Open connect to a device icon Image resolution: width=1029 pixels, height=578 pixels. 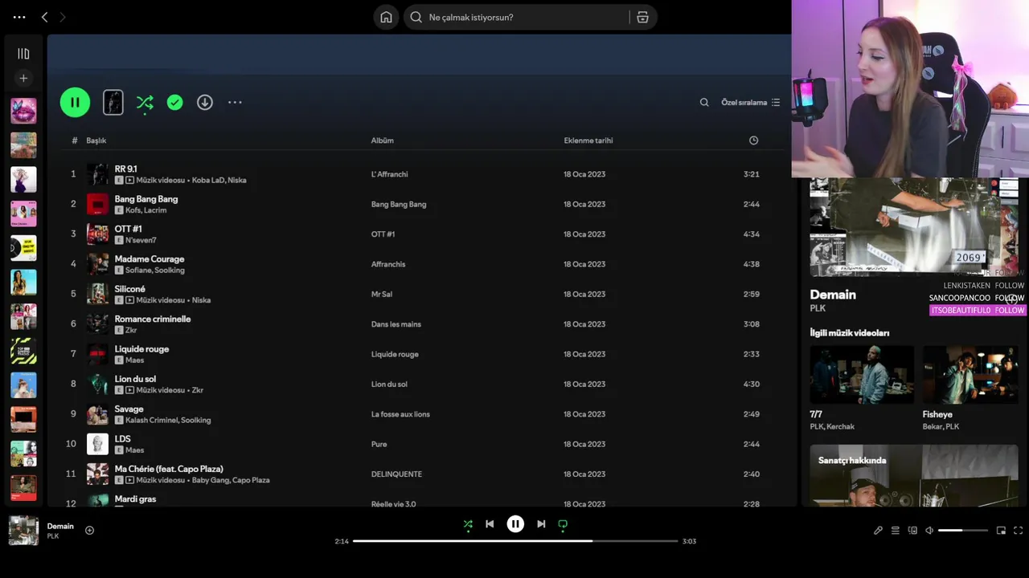click(x=912, y=531)
